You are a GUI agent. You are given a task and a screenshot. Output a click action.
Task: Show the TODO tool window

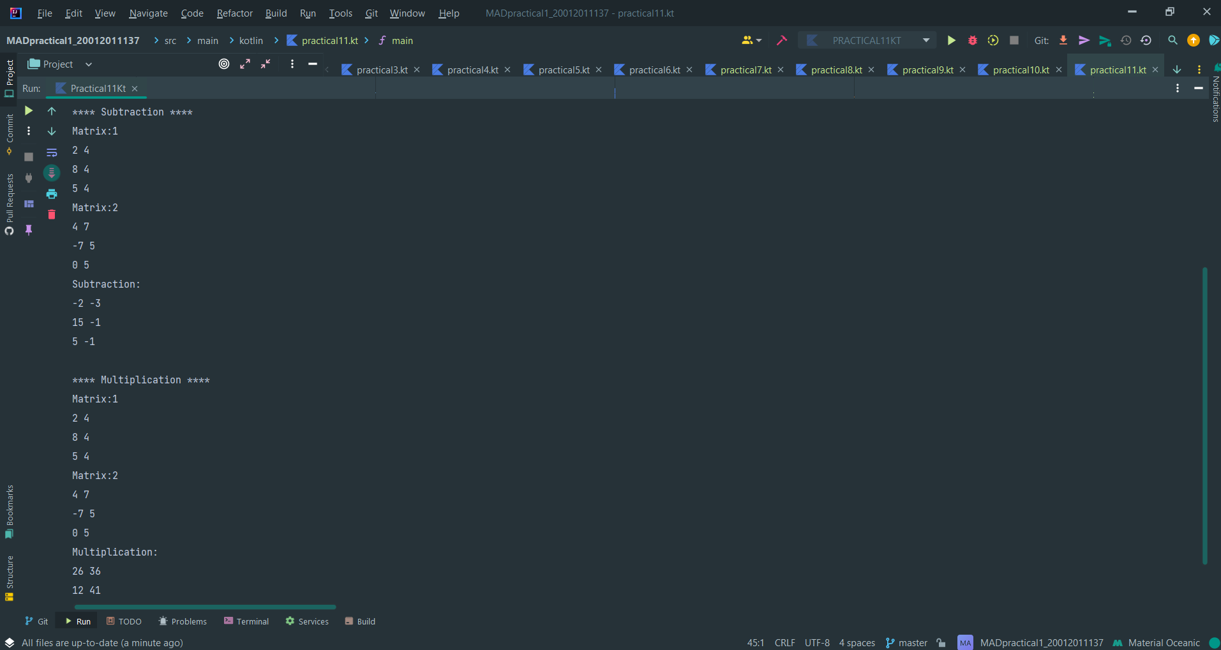[x=124, y=621]
